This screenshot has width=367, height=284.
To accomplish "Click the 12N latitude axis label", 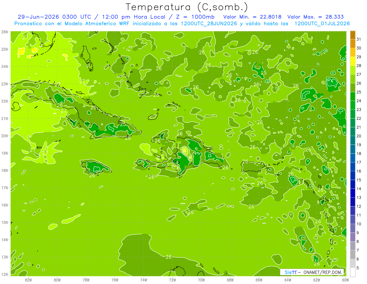I will click(x=5, y=274).
